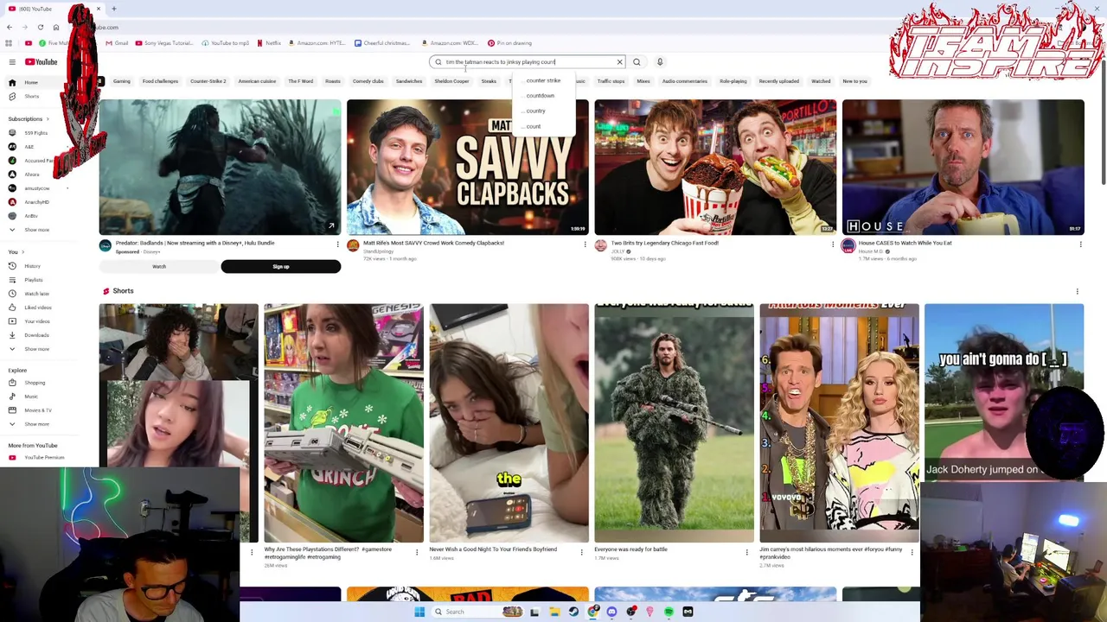Open the 'Everyone was ready for battle' short
The height and width of the screenshot is (622, 1107).
[x=674, y=422]
